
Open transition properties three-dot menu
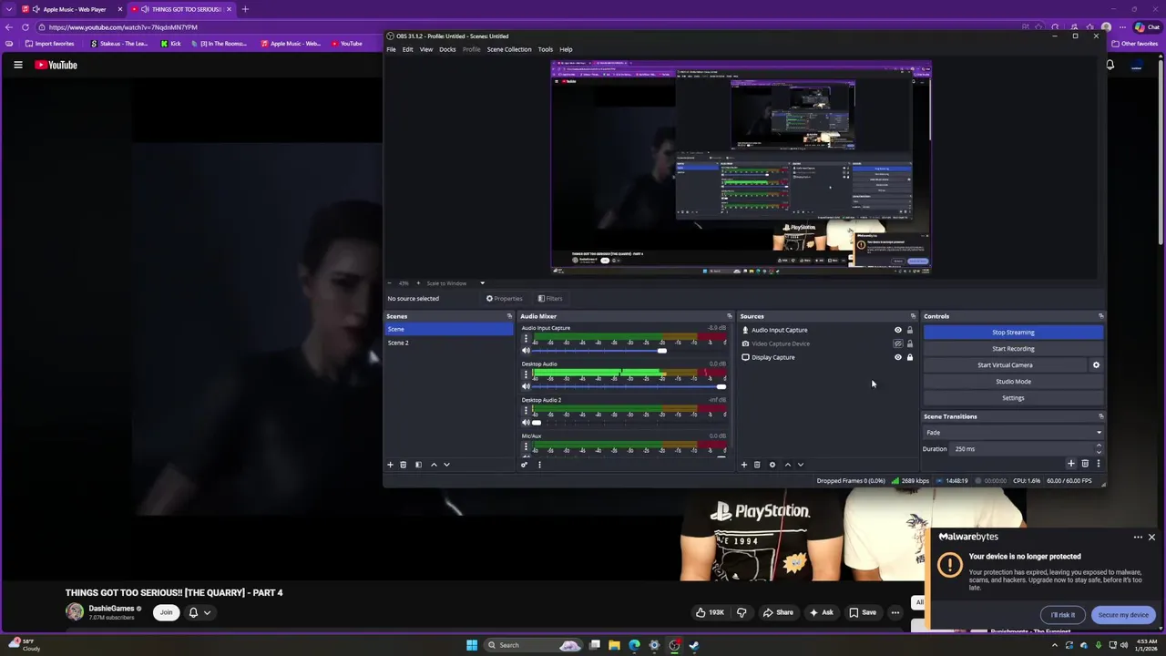pos(1098,464)
